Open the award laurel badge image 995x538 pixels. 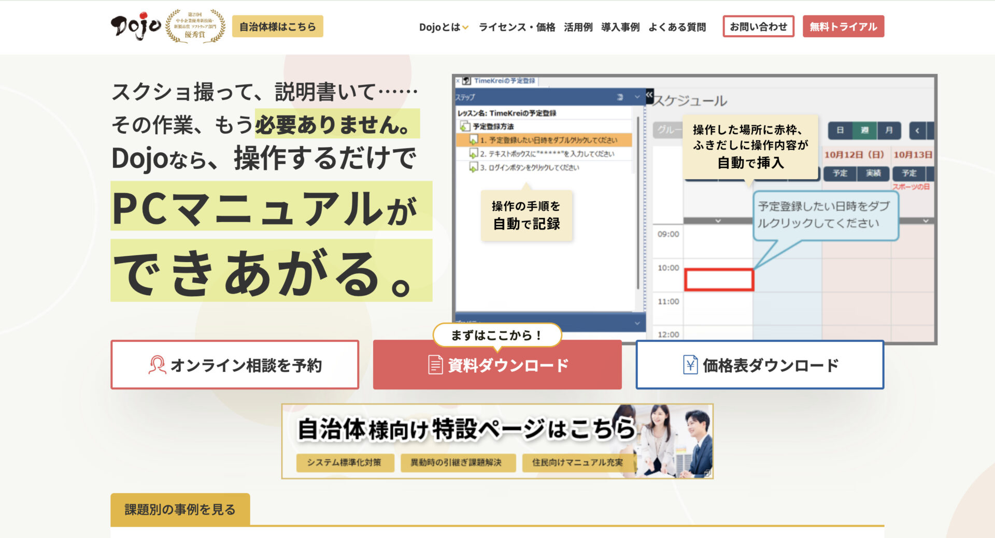195,26
